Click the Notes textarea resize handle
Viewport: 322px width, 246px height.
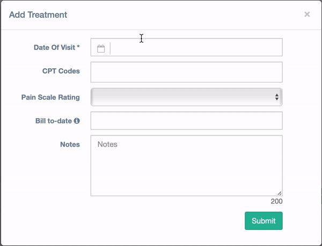click(279, 193)
